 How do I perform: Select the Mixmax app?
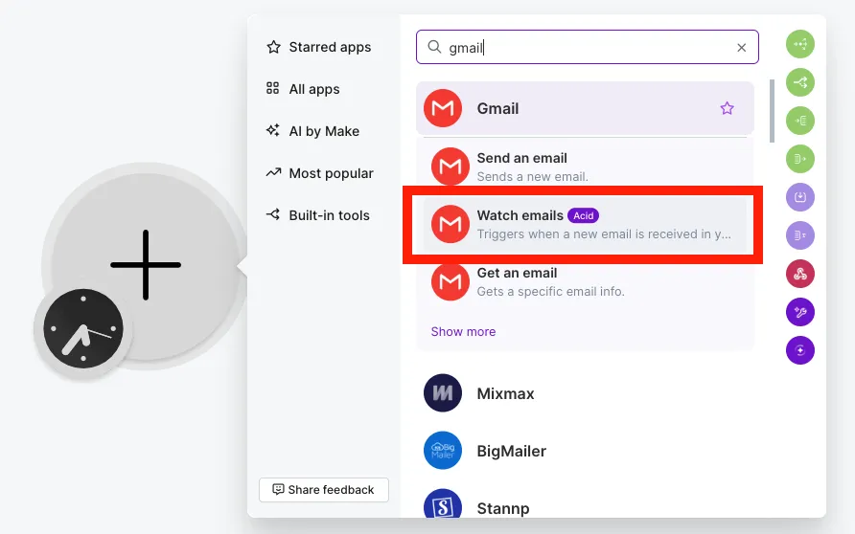pyautogui.click(x=585, y=393)
